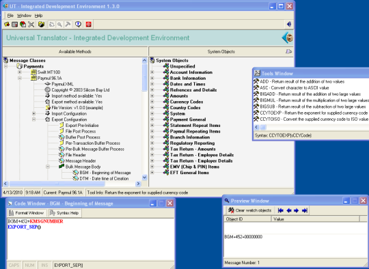Expand the Account Information system object
This screenshot has width=369, height=269.
(152, 72)
